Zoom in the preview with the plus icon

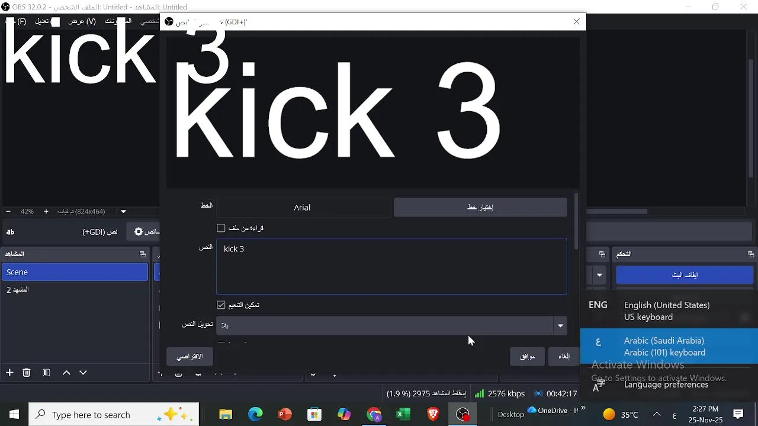[x=46, y=211]
